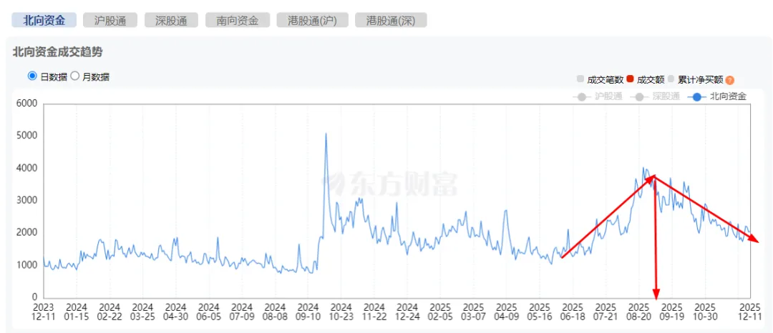773x333 pixels.
Task: Select the 日数据 radio button
Action: (32, 76)
